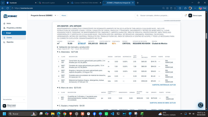208x117 pixels.
Task: Collapse section C. Equipo y maquinaria
Action: pos(71,106)
